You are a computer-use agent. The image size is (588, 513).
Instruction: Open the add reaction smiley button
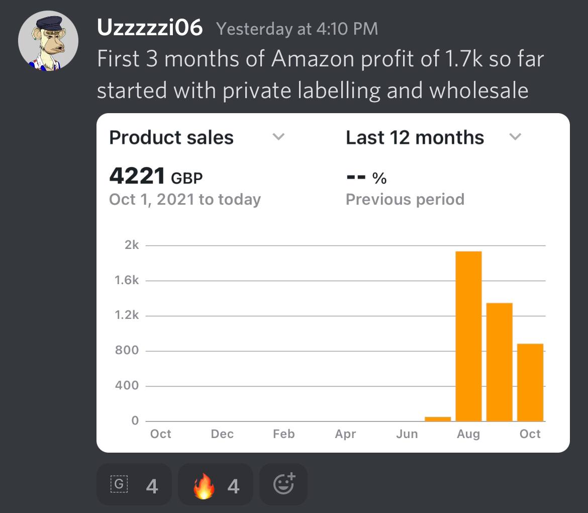click(x=283, y=484)
